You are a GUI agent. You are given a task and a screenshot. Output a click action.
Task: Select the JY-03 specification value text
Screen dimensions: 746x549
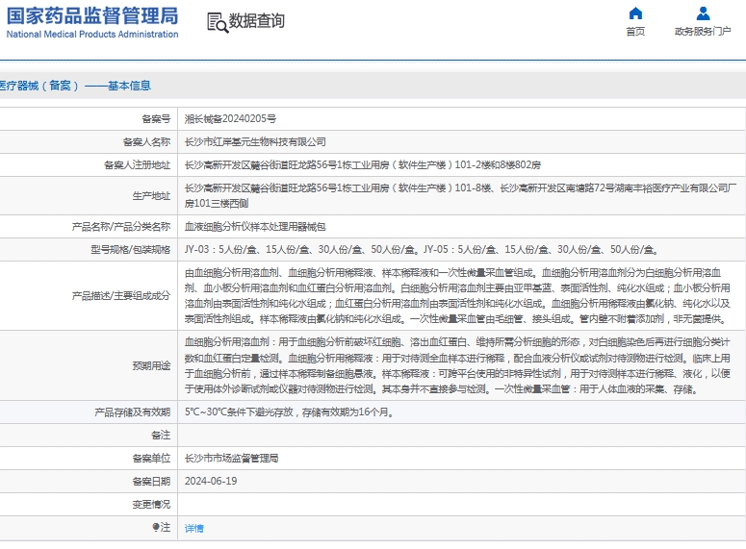(x=422, y=250)
